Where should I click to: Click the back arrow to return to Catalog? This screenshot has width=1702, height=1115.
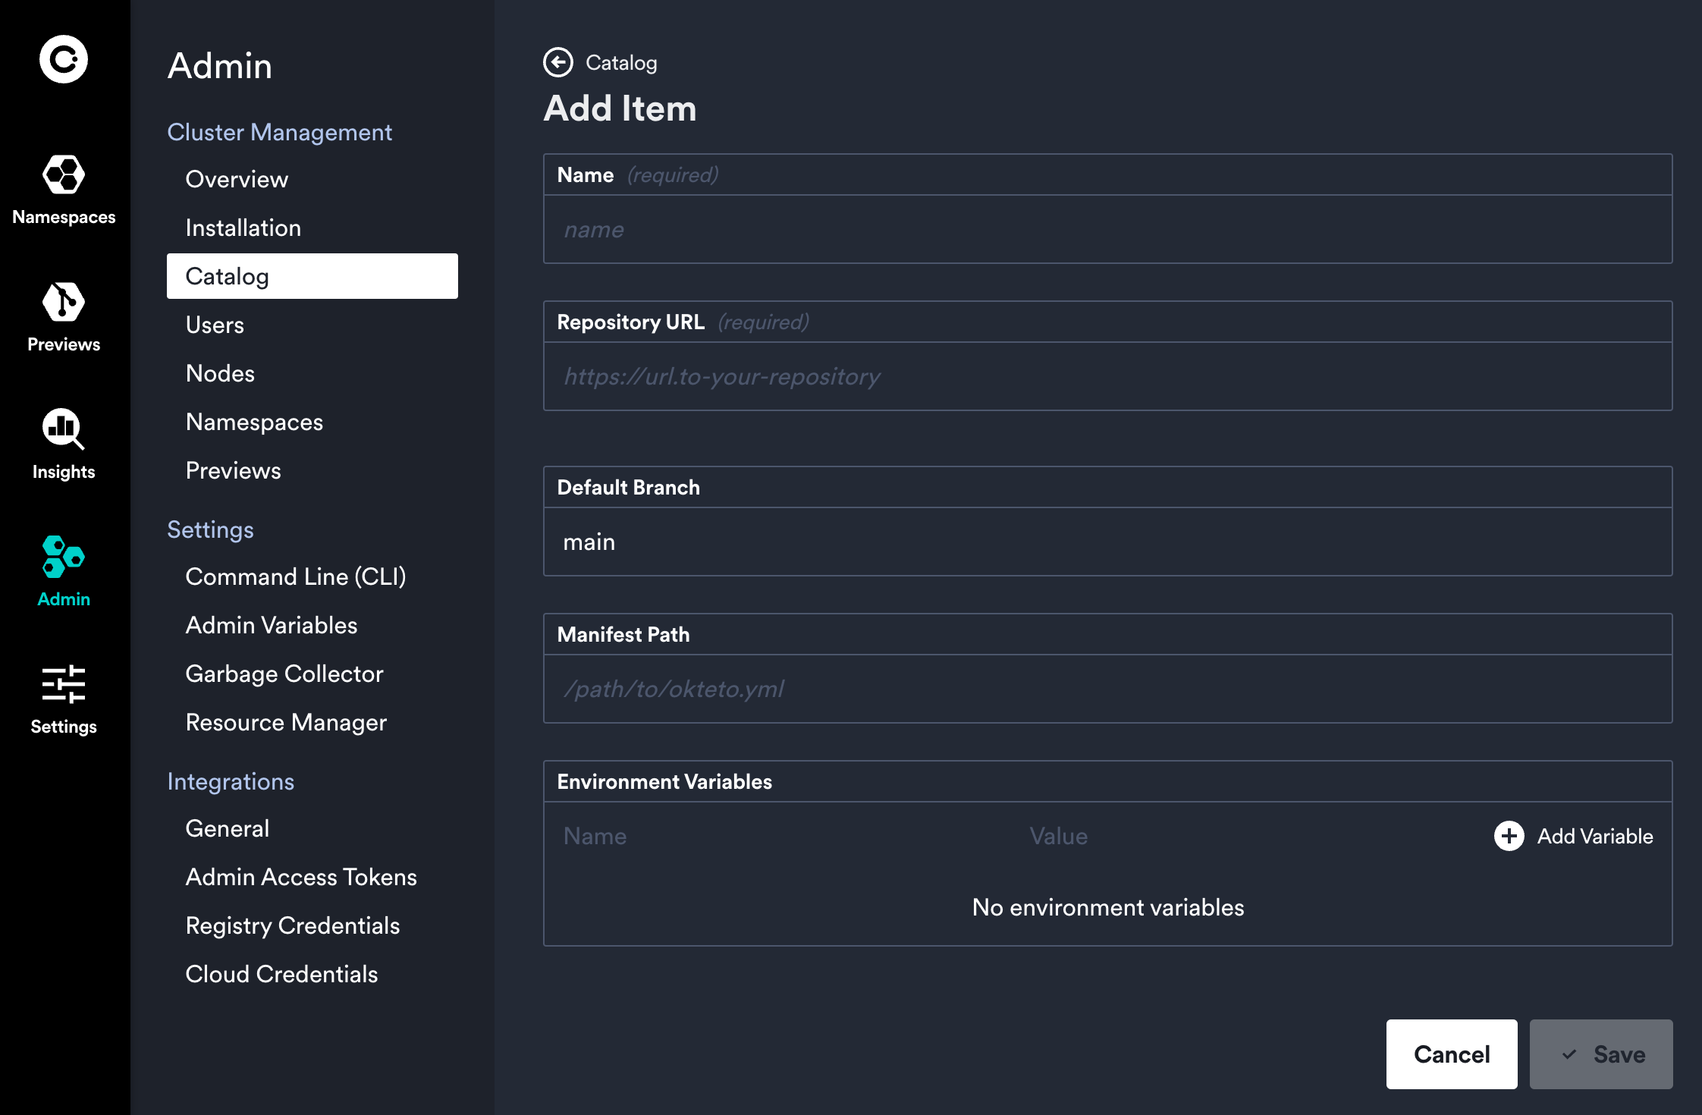pos(559,64)
